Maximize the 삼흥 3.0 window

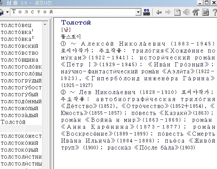point(207,3)
